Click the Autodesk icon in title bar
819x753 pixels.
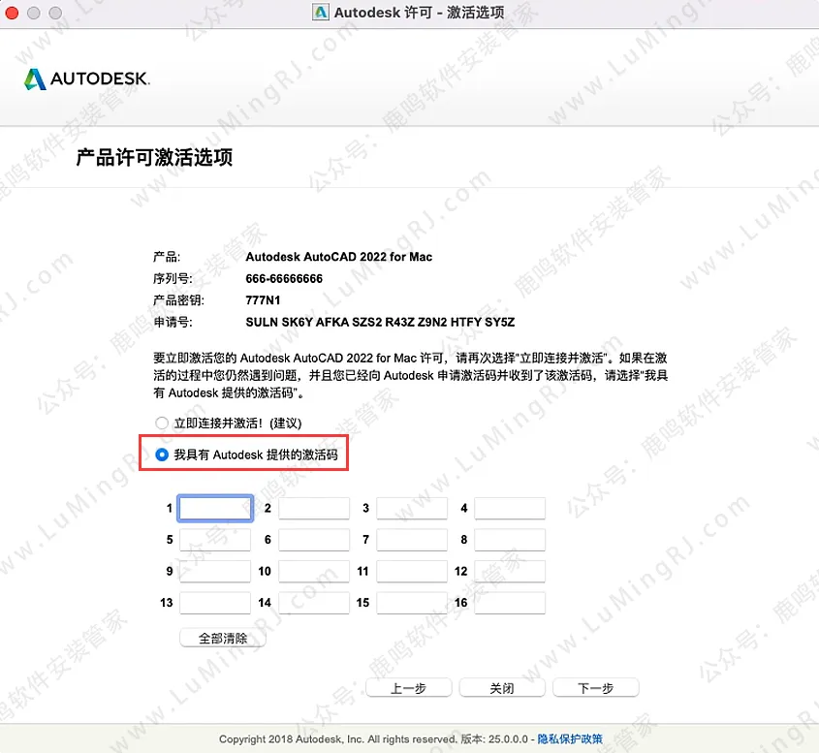pyautogui.click(x=321, y=12)
